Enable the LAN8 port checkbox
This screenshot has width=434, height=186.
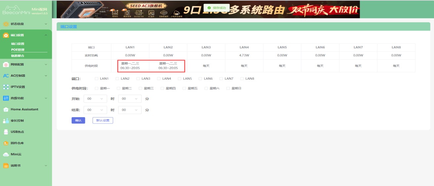coord(242,79)
